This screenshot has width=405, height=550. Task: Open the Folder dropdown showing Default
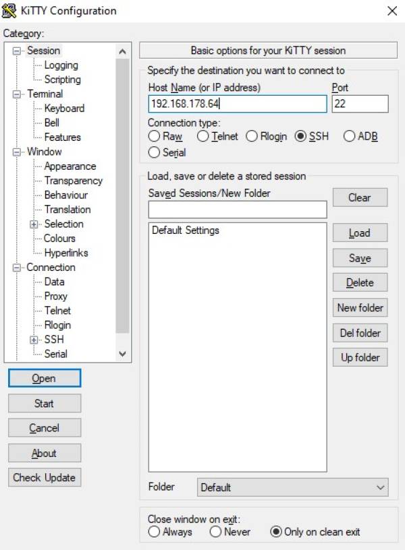292,487
